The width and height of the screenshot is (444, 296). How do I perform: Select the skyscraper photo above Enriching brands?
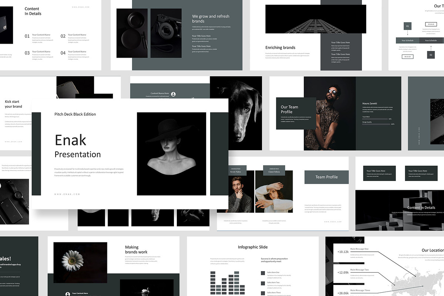tap(316, 19)
